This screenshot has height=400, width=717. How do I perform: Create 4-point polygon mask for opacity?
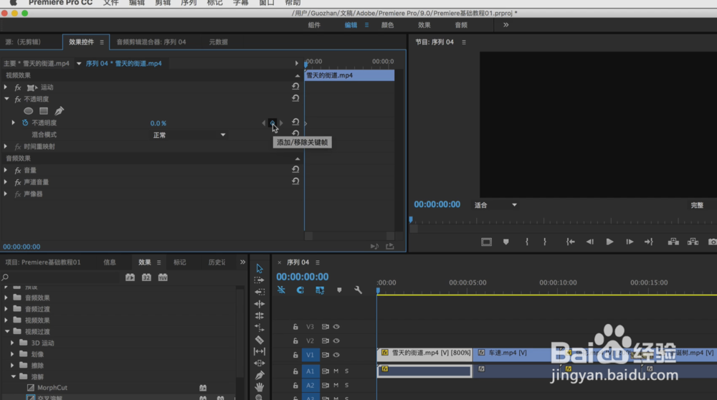pos(44,110)
